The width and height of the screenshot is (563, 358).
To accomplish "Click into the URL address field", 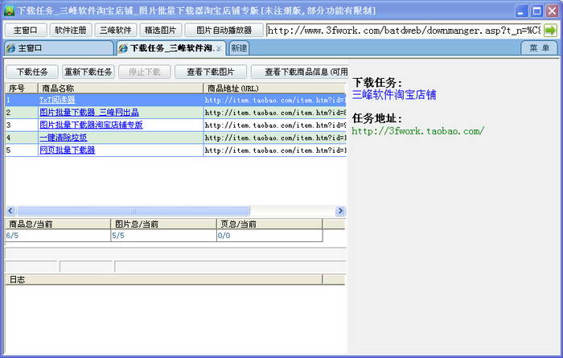I will [402, 30].
